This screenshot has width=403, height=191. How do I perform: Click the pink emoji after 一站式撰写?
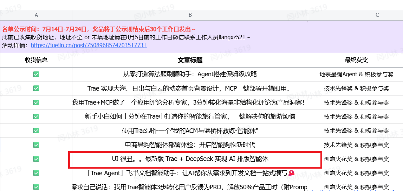(291, 173)
